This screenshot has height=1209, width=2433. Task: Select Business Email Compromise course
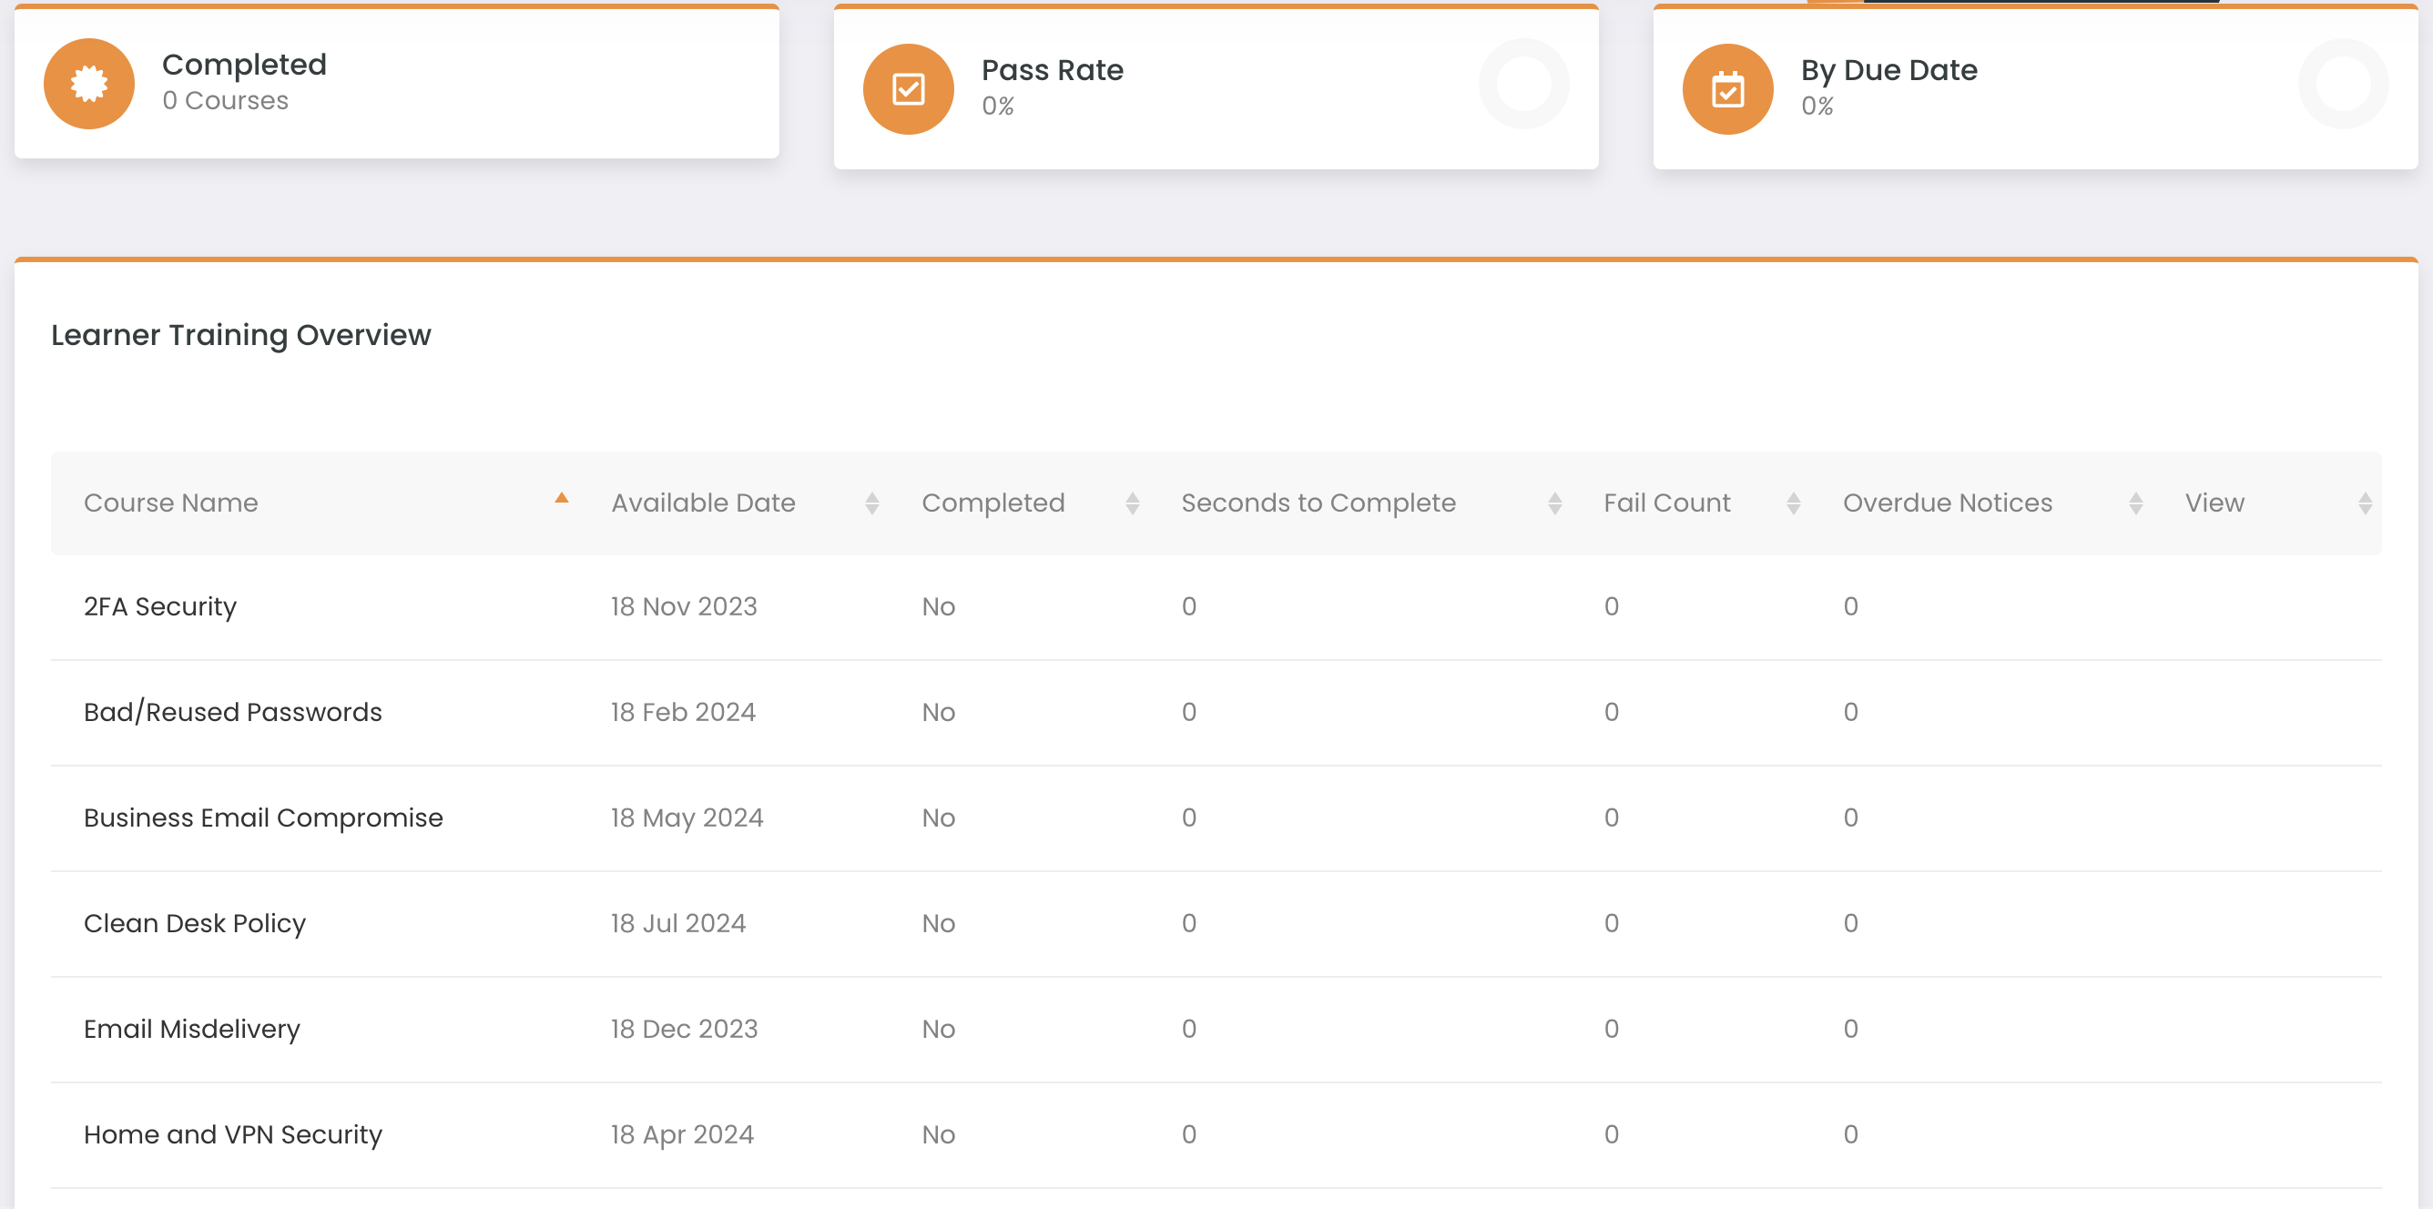(x=262, y=818)
